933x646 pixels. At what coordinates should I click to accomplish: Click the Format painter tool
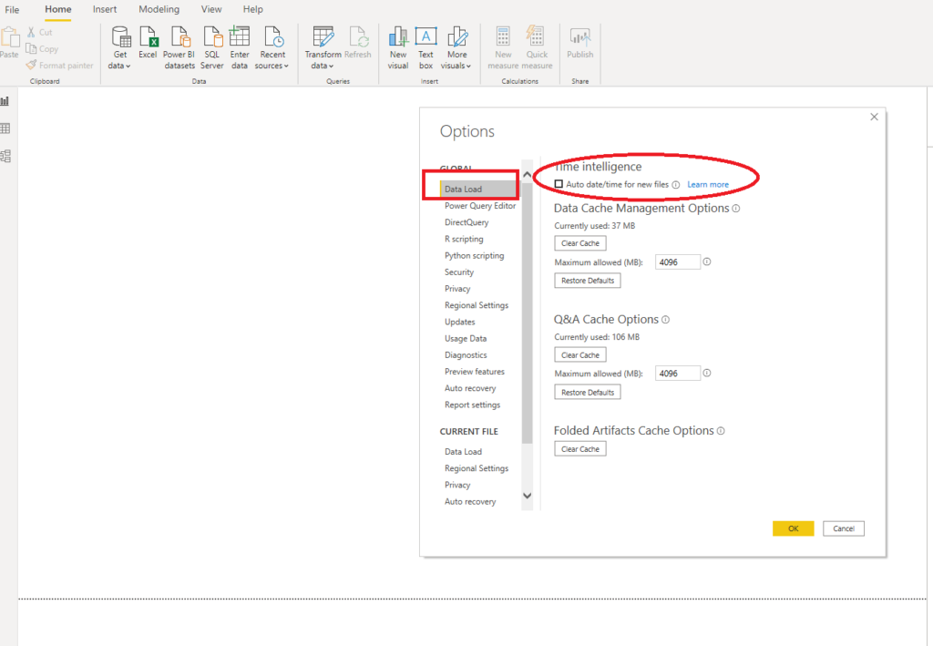tap(59, 66)
